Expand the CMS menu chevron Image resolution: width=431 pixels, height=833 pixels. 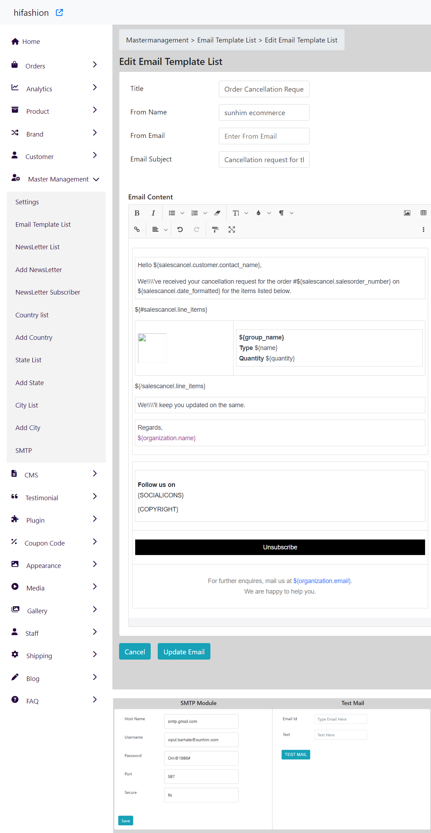[95, 474]
